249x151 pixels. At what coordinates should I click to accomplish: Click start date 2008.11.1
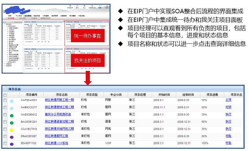click(159, 108)
